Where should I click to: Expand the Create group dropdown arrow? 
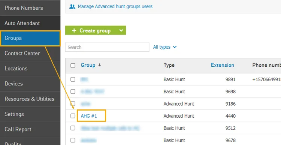coord(121,30)
